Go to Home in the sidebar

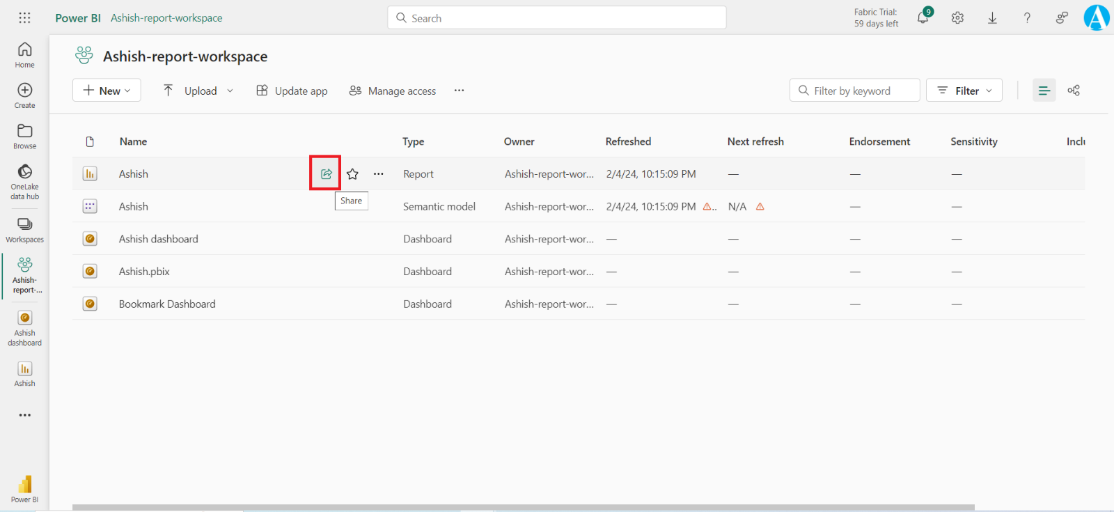click(24, 54)
